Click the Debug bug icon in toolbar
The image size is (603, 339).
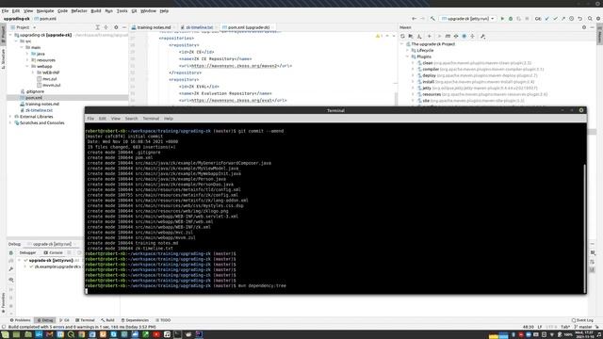pyautogui.click(x=511, y=19)
